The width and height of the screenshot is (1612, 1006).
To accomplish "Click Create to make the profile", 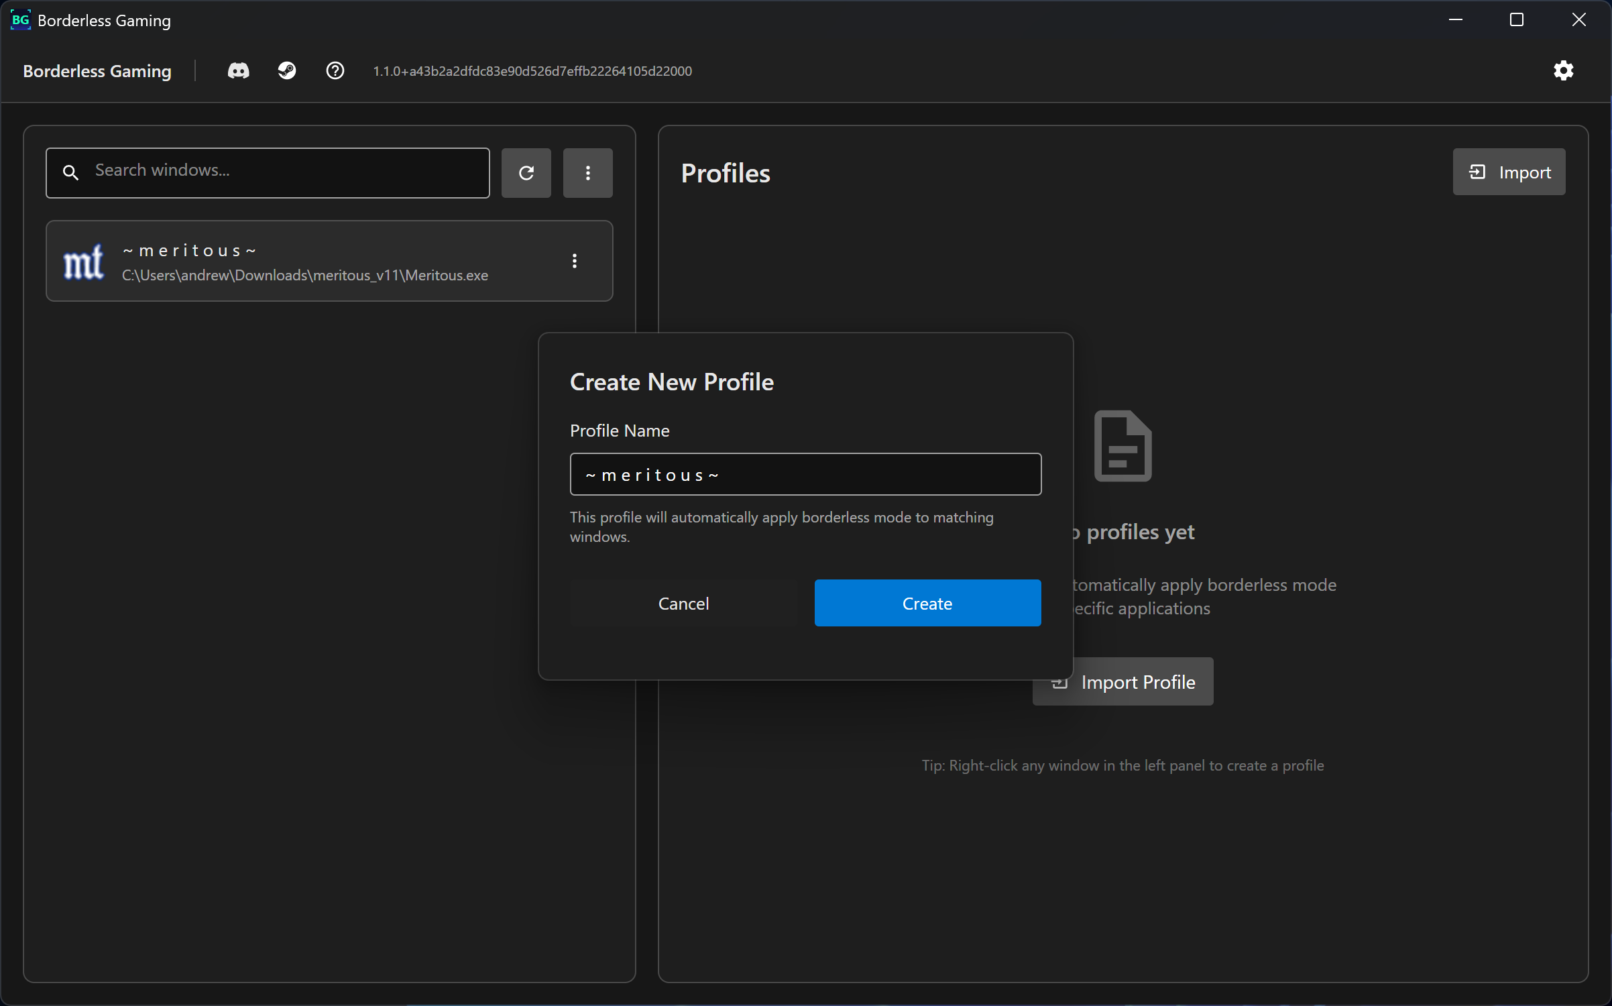I will point(927,603).
